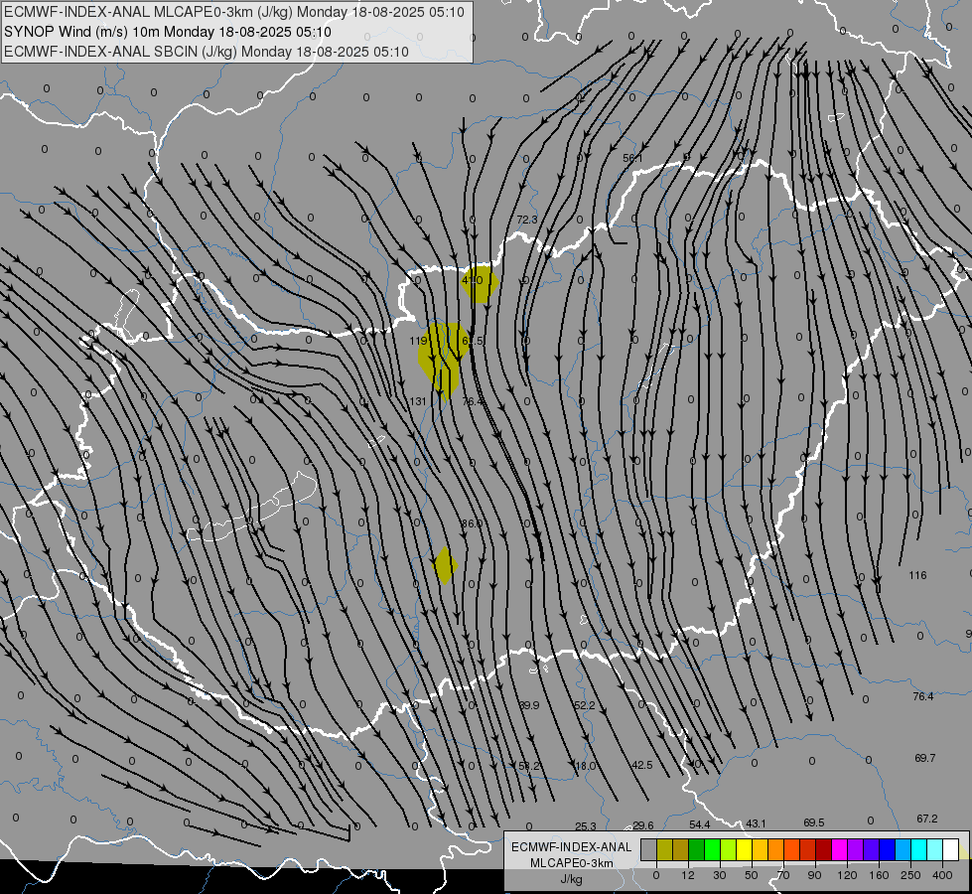
Task: Click the legend tick label 120
Action: pos(847,875)
